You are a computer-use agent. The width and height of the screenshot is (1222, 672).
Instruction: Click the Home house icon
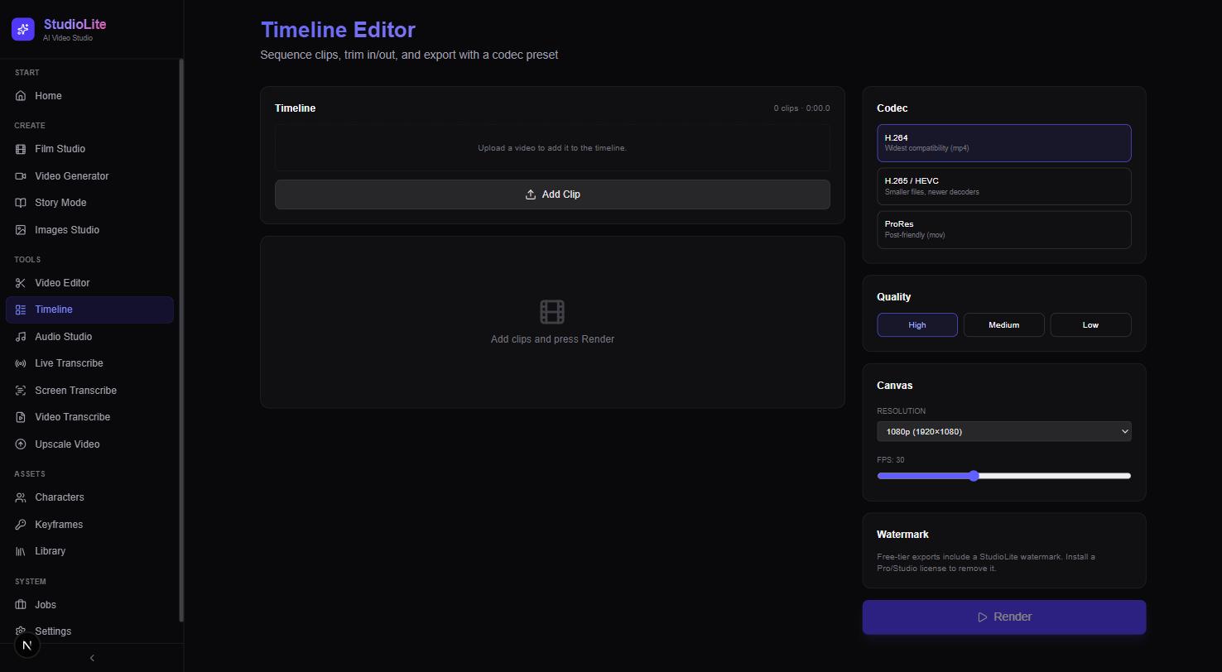point(21,96)
